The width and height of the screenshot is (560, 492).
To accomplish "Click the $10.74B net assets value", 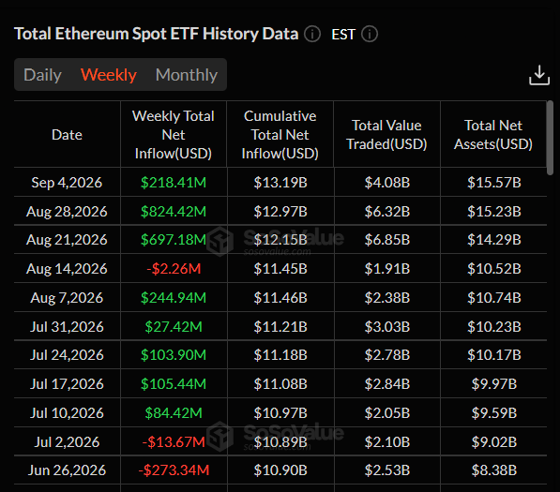I will [494, 298].
